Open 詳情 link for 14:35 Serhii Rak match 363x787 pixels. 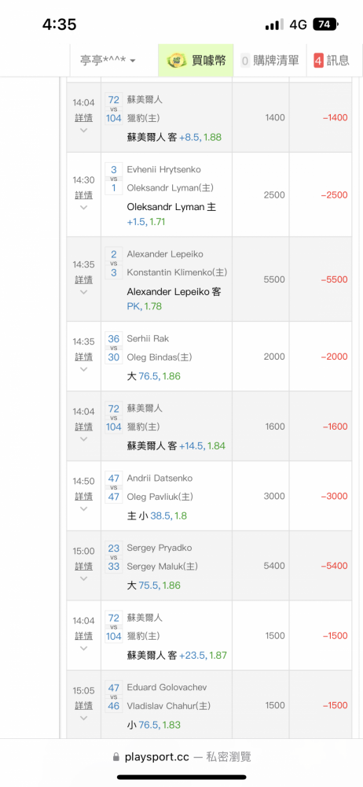pyautogui.click(x=84, y=357)
